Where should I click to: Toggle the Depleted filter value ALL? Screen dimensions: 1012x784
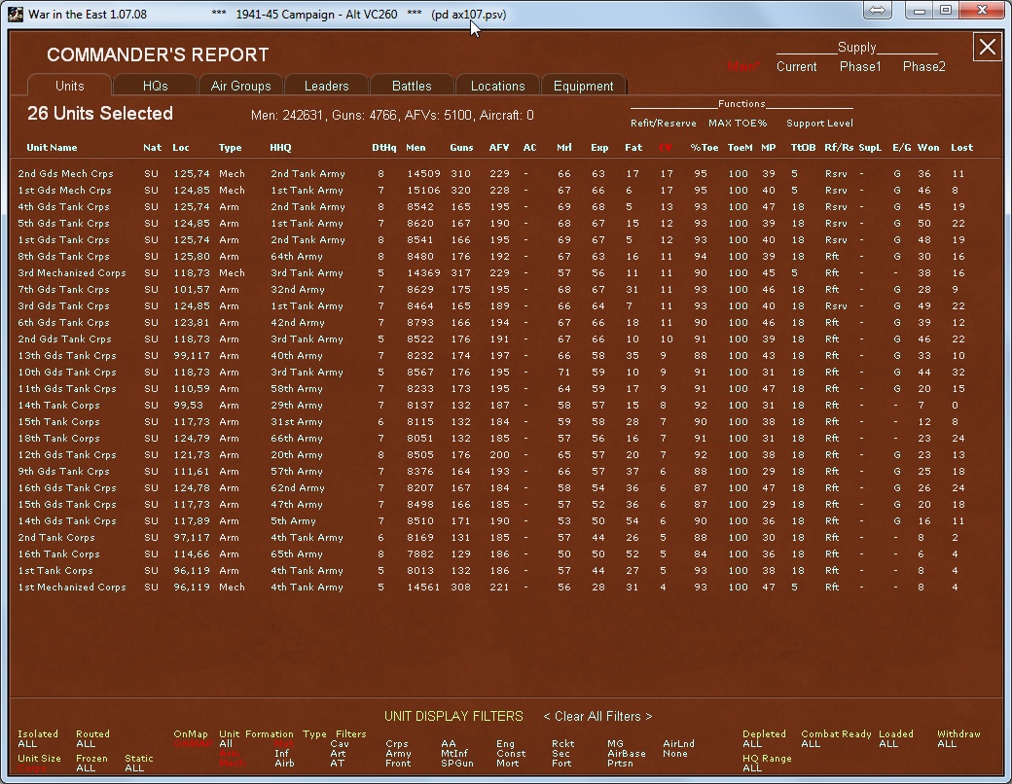[752, 744]
